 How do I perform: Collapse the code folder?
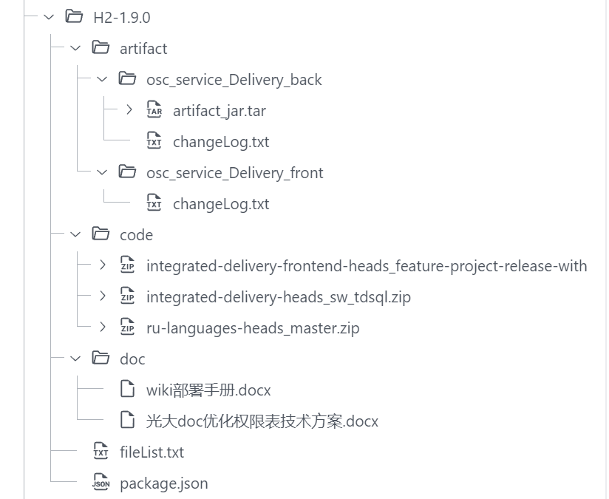click(x=75, y=234)
